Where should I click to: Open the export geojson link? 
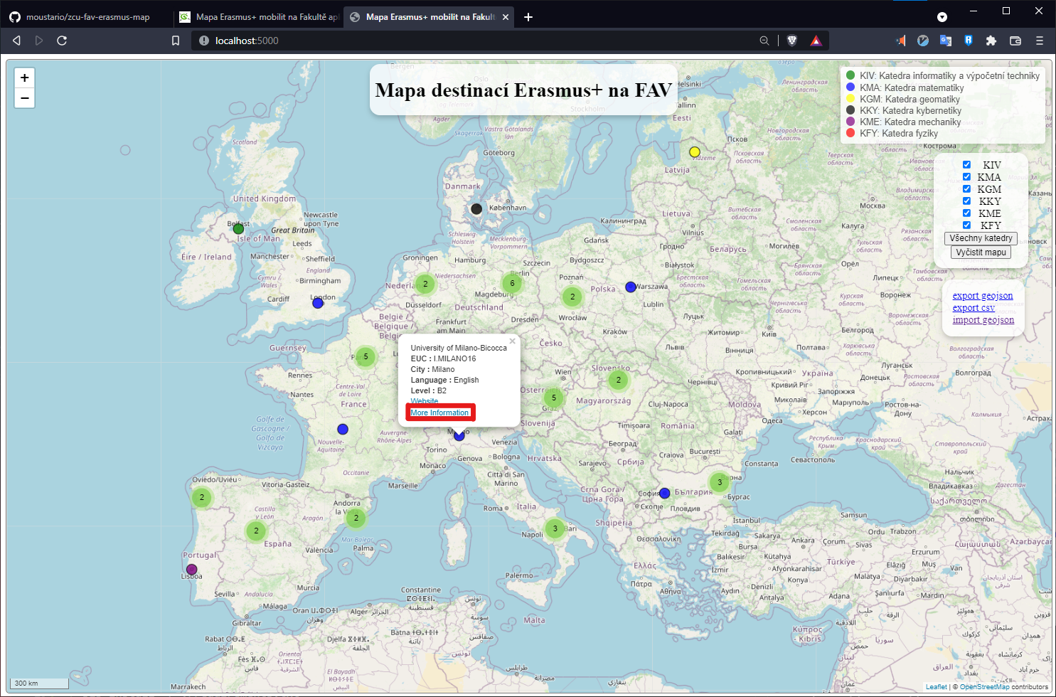983,296
